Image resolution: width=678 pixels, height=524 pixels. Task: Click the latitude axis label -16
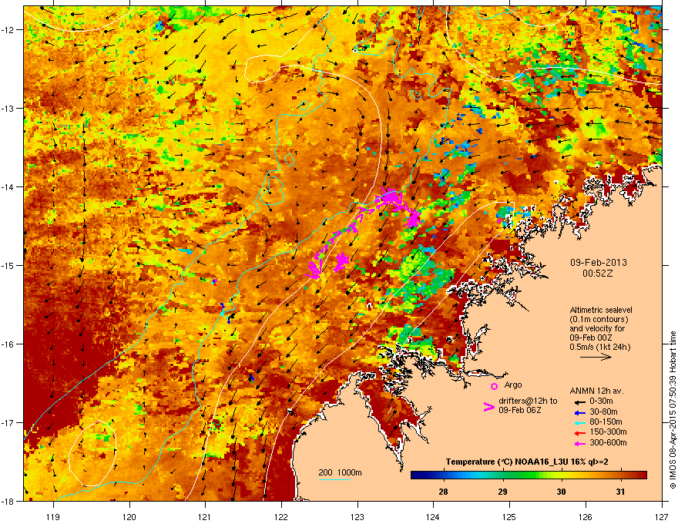[x=8, y=344]
